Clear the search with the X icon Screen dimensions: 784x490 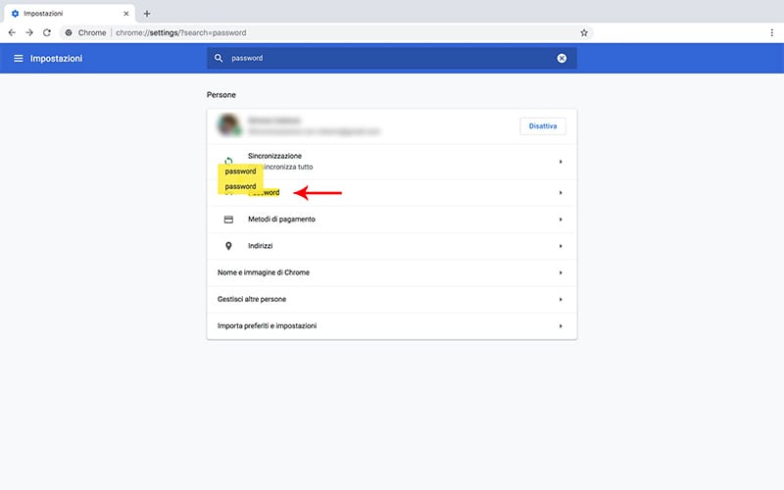[x=562, y=59]
